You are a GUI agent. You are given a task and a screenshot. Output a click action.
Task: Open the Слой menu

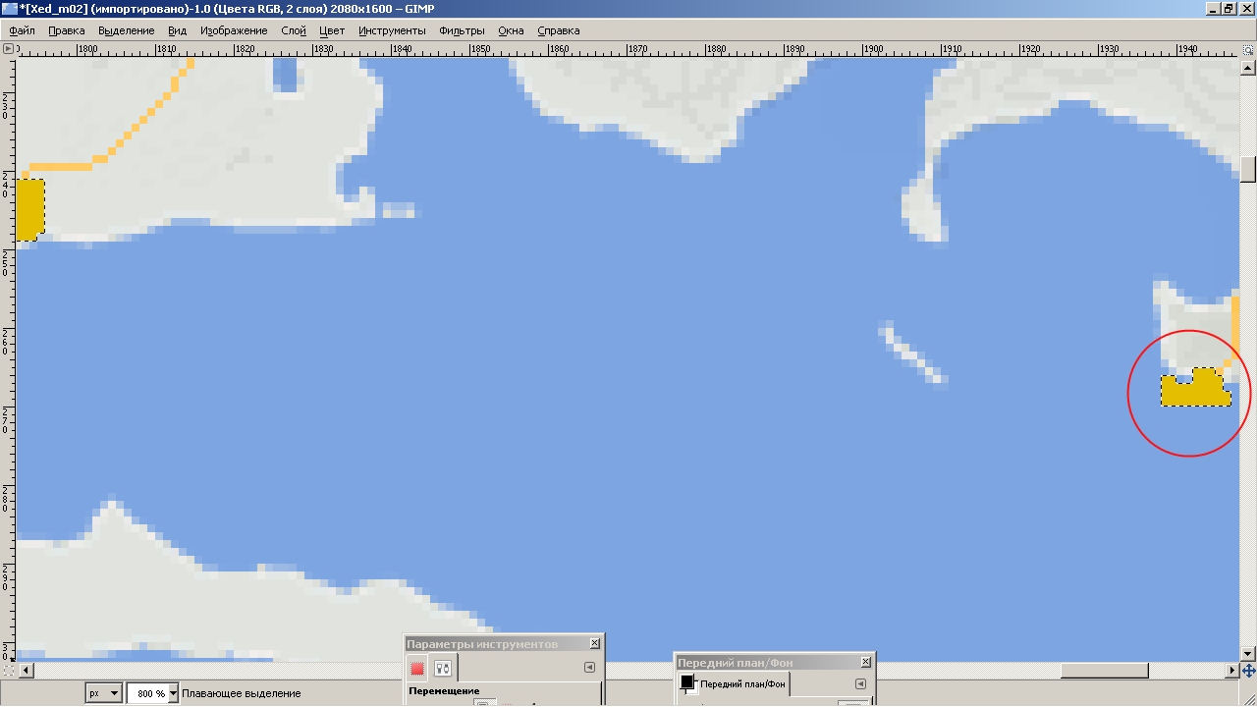click(294, 30)
